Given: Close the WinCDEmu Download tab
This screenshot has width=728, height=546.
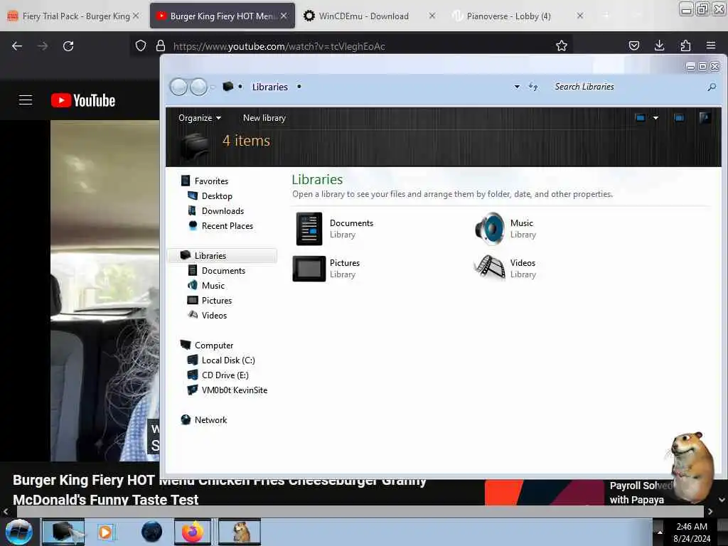Looking at the screenshot, I should [432, 16].
